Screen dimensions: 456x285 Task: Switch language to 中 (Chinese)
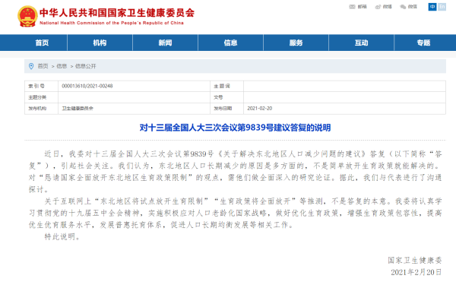432,7
